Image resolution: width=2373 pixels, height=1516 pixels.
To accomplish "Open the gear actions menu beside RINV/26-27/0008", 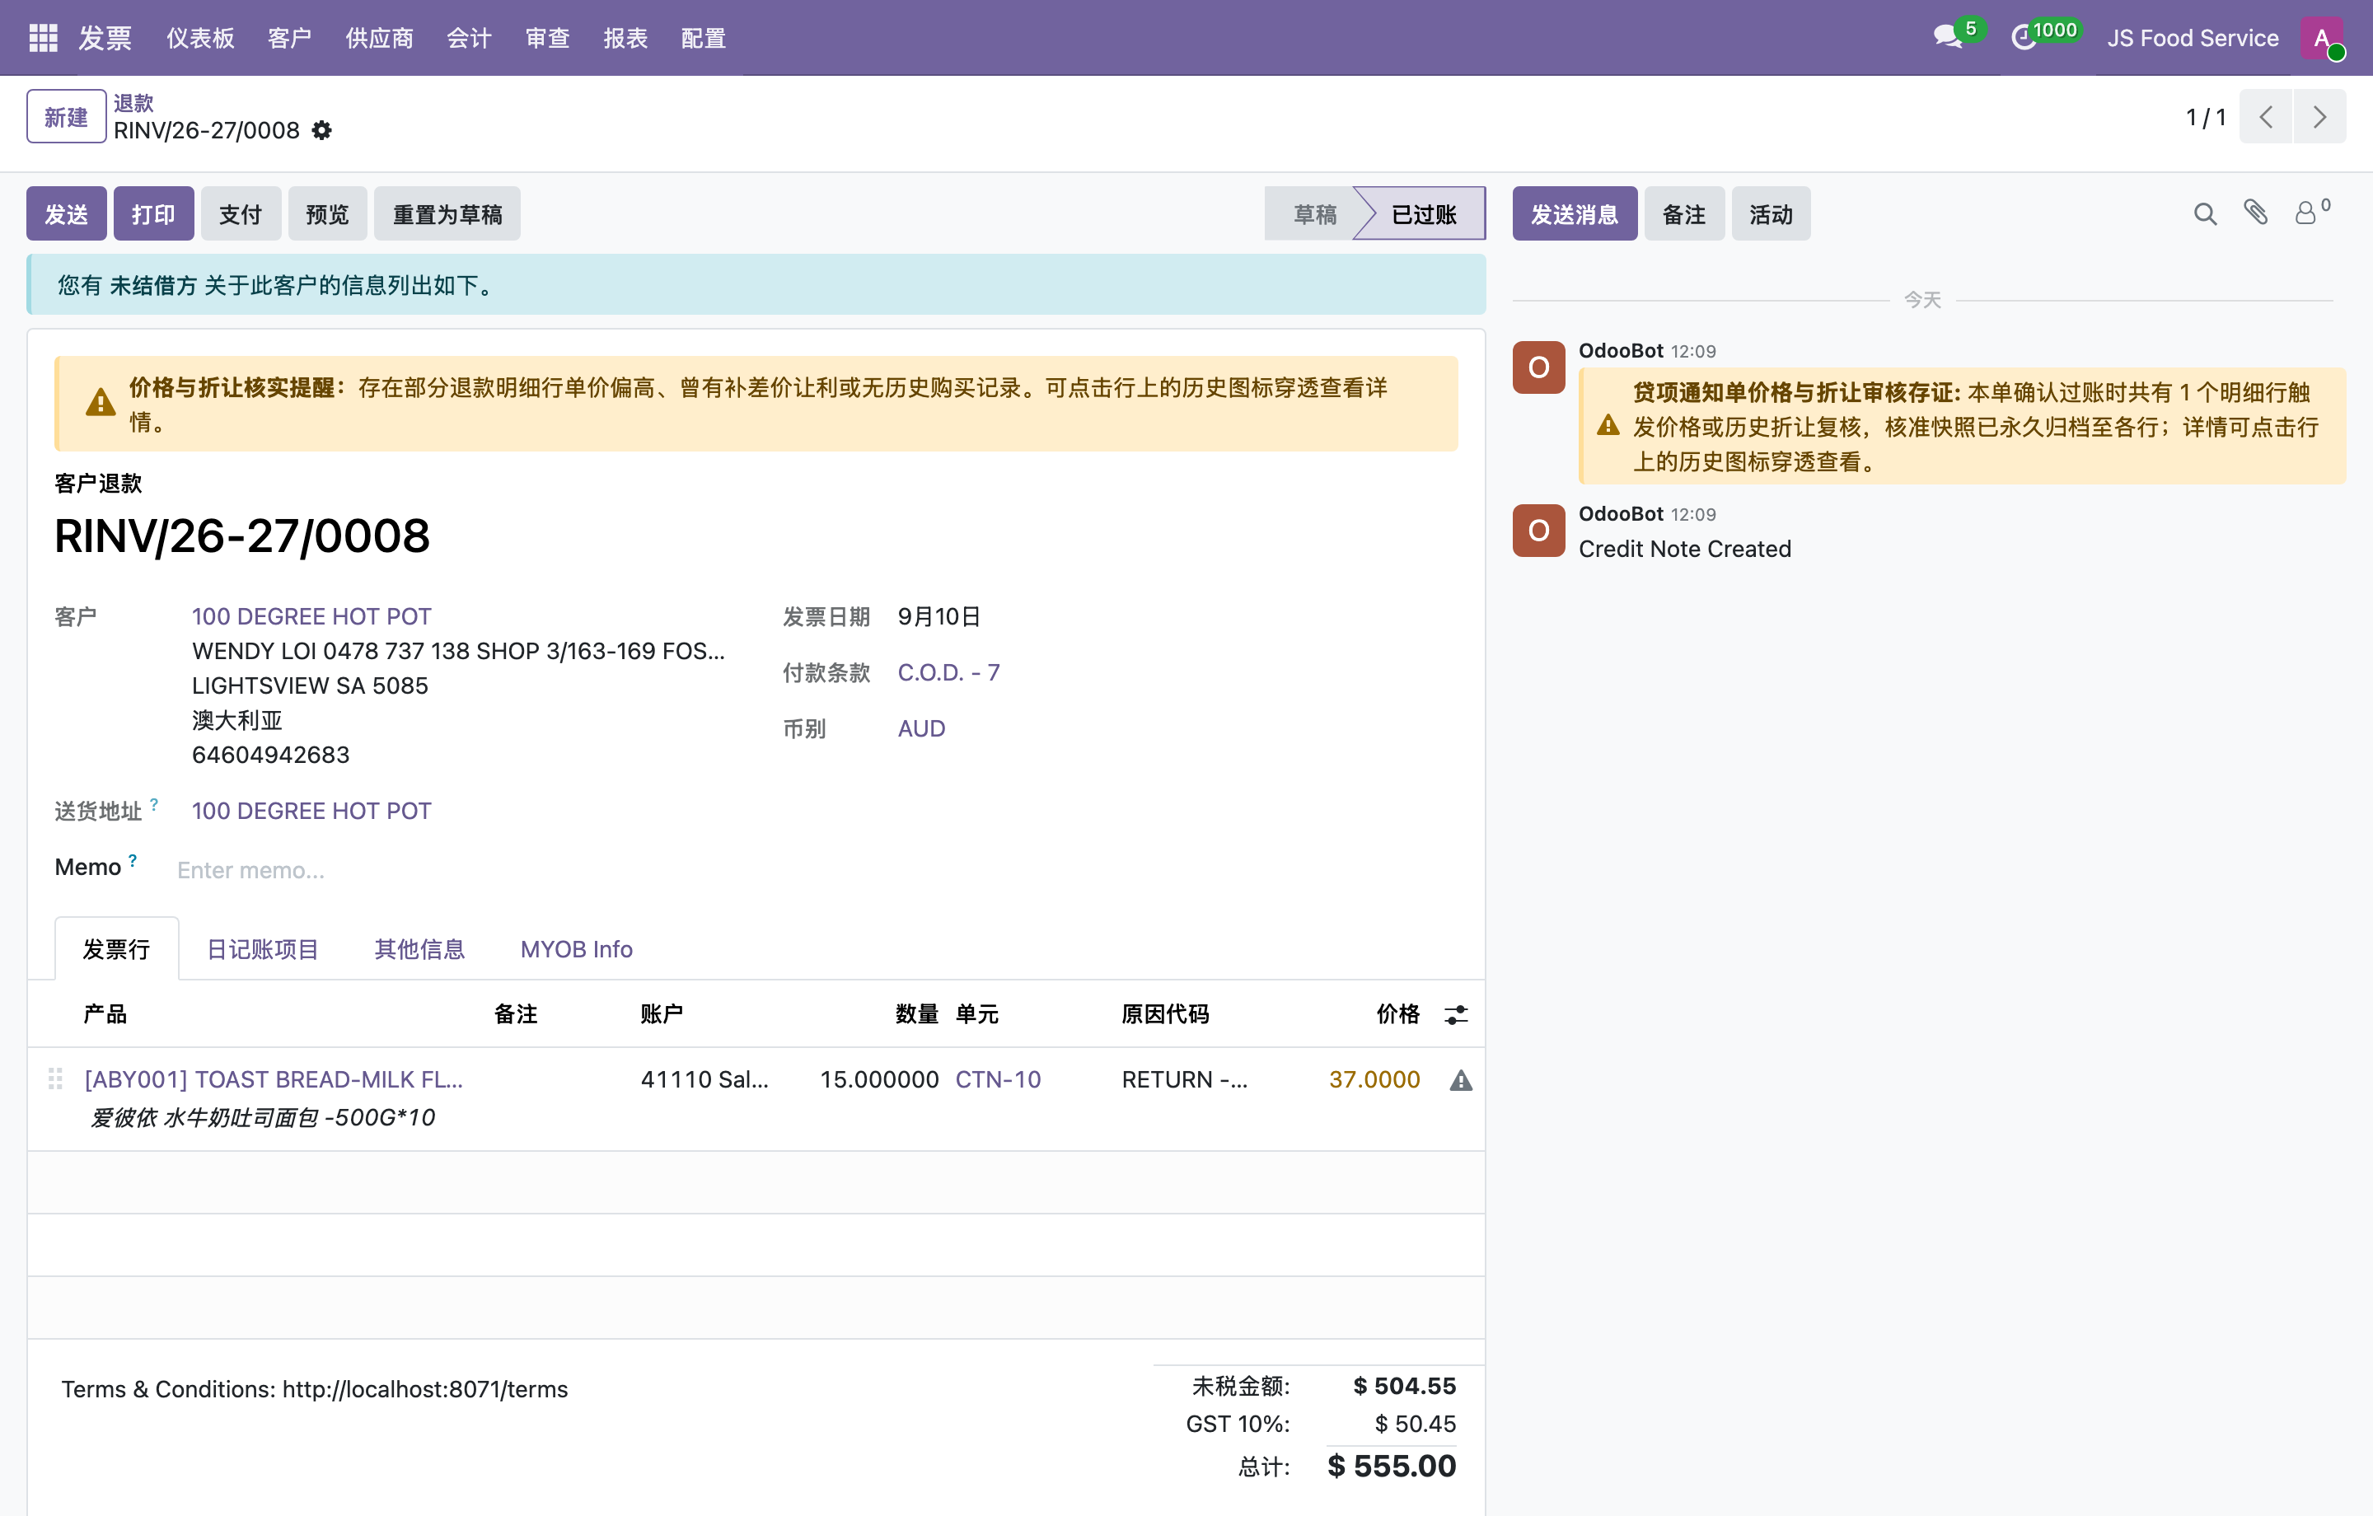I will [321, 130].
